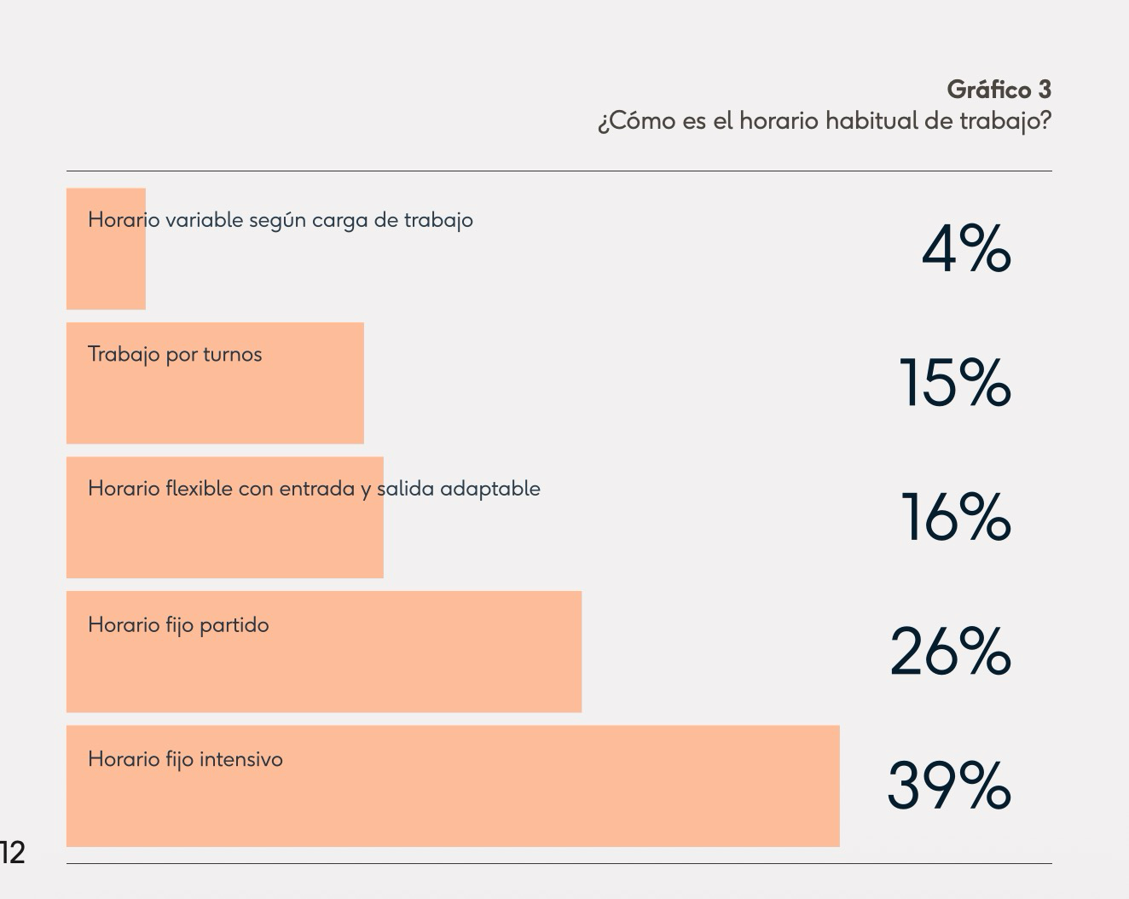Select the "Horario flexible con entrada y salida adaptable" label
This screenshot has width=1129, height=899.
[314, 489]
